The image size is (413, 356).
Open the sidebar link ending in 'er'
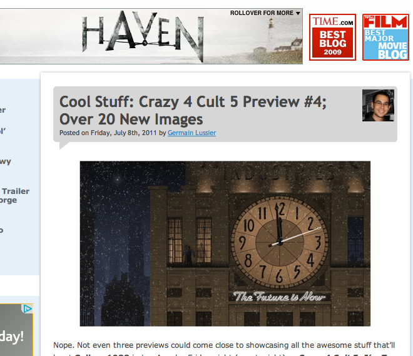pos(3,110)
